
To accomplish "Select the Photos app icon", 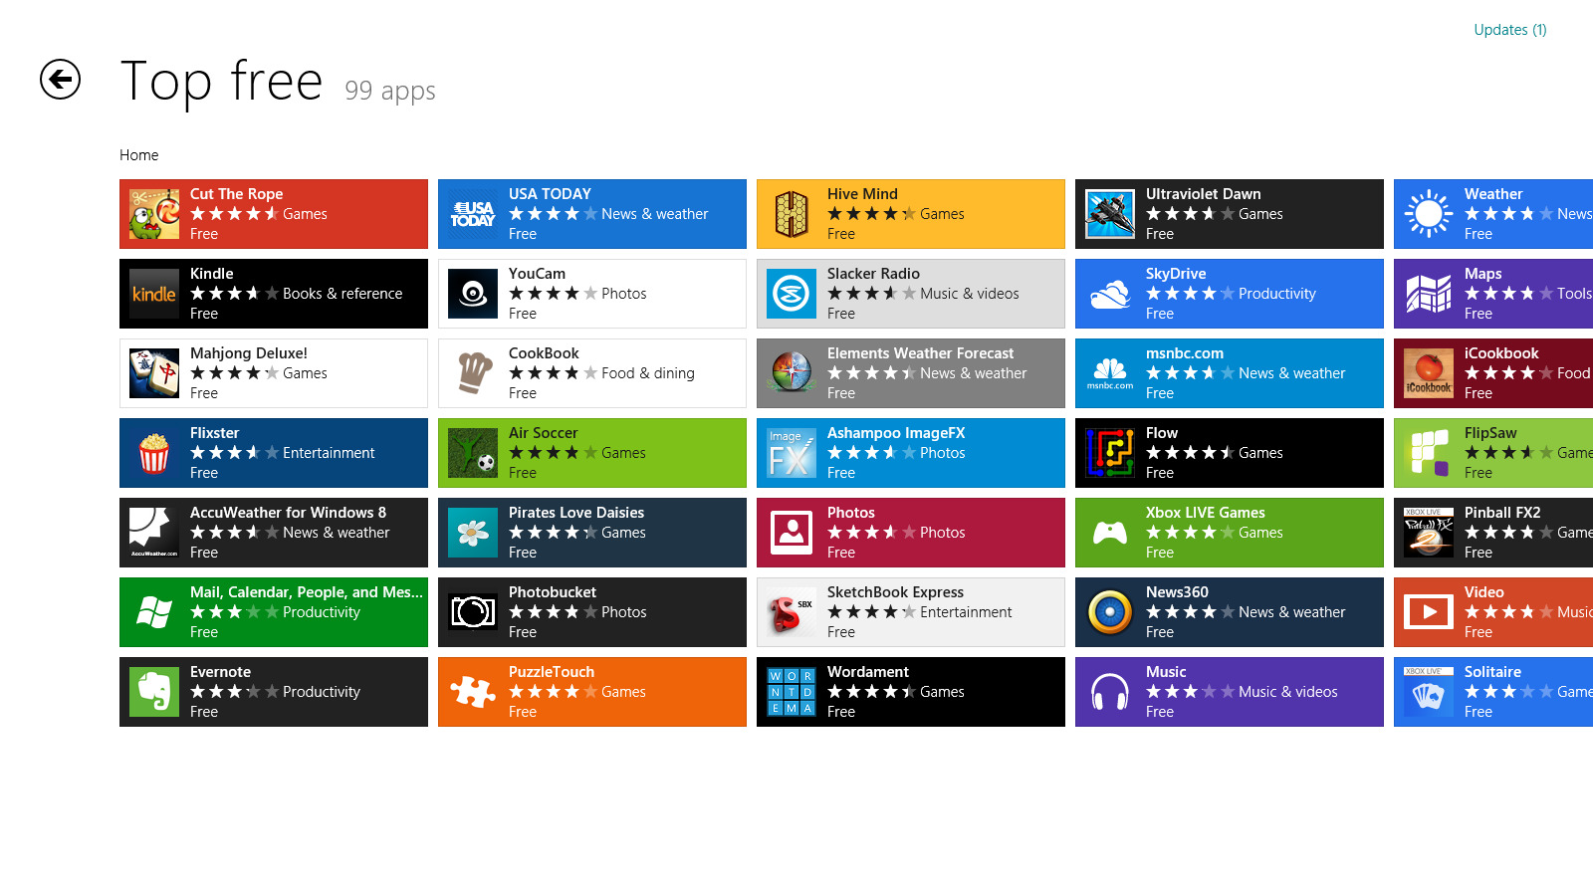I will [792, 533].
